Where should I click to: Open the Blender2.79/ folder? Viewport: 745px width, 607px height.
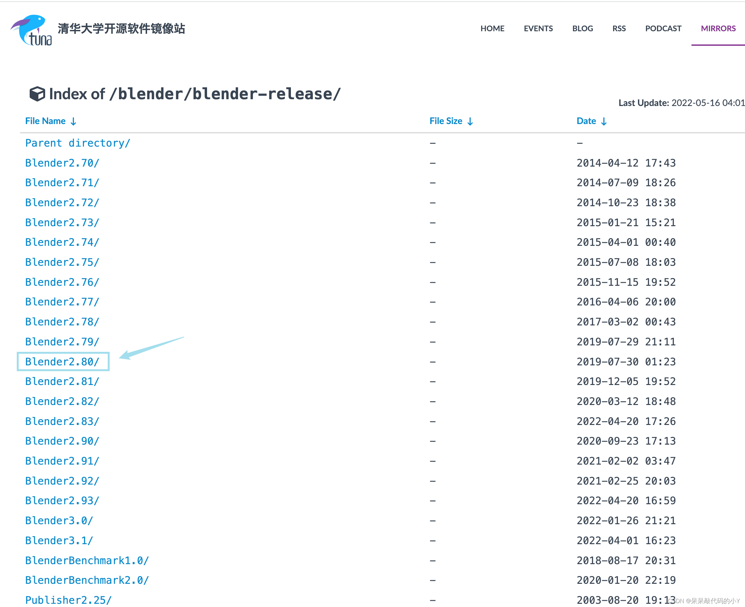[62, 342]
